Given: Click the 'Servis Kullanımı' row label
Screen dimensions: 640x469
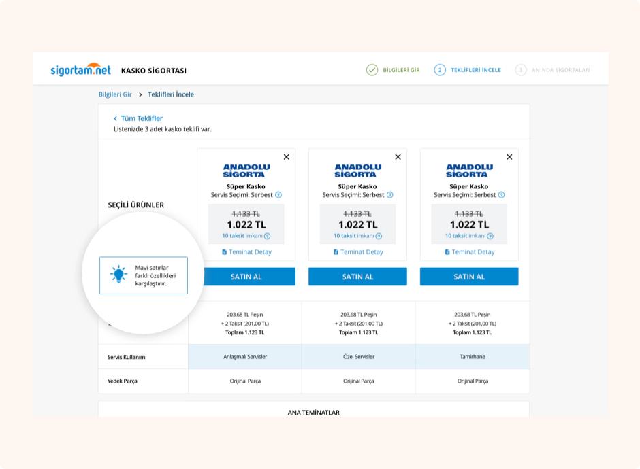Looking at the screenshot, I should click(x=127, y=357).
